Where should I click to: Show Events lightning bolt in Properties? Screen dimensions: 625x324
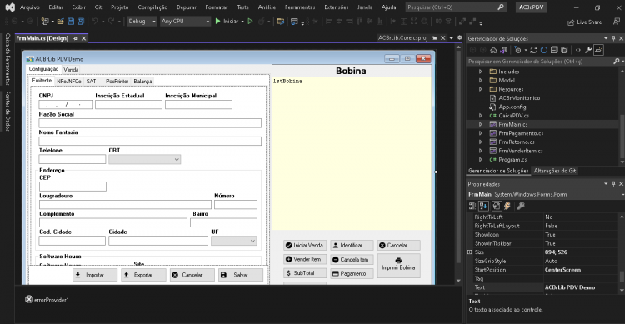[x=507, y=206]
